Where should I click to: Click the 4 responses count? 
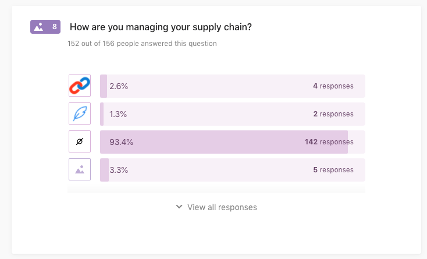coord(333,86)
